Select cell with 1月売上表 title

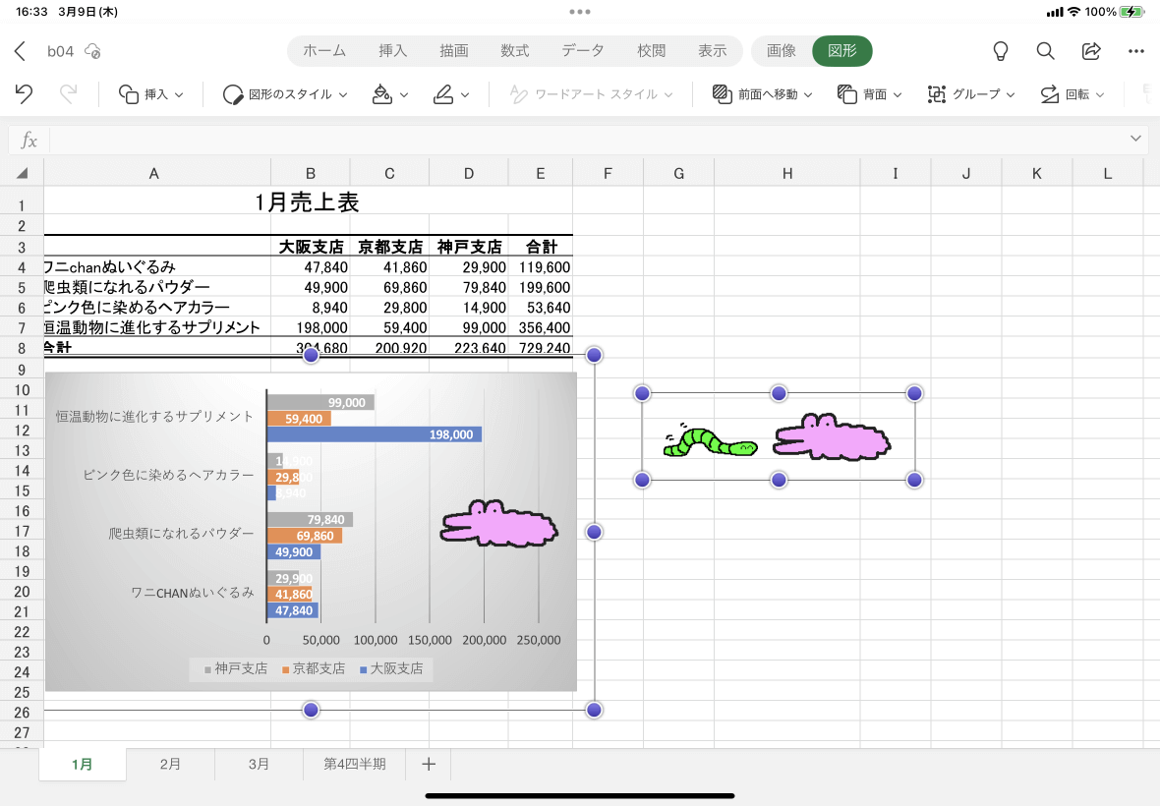(x=308, y=201)
